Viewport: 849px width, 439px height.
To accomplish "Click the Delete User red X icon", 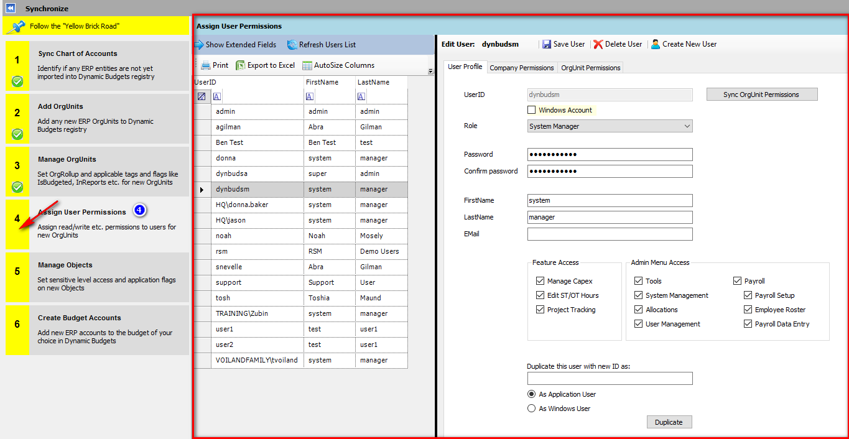I will [598, 44].
